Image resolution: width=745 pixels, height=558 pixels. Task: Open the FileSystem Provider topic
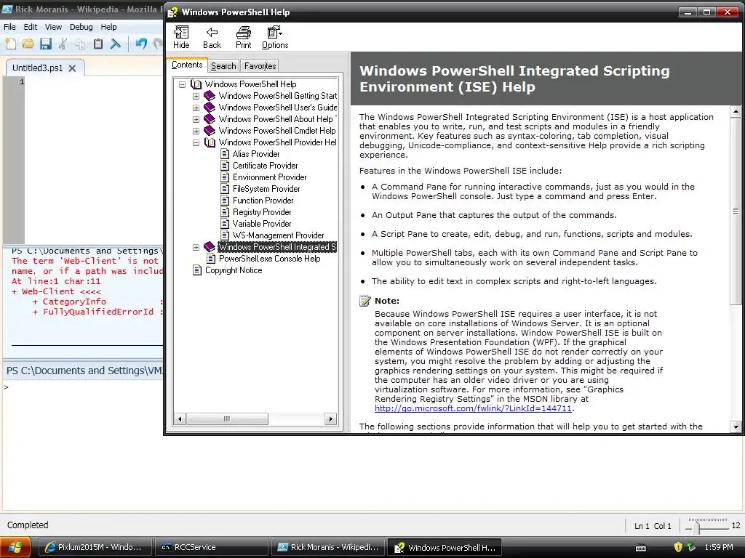click(266, 189)
